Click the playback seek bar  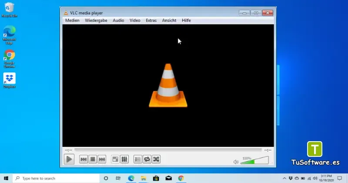coord(168,150)
